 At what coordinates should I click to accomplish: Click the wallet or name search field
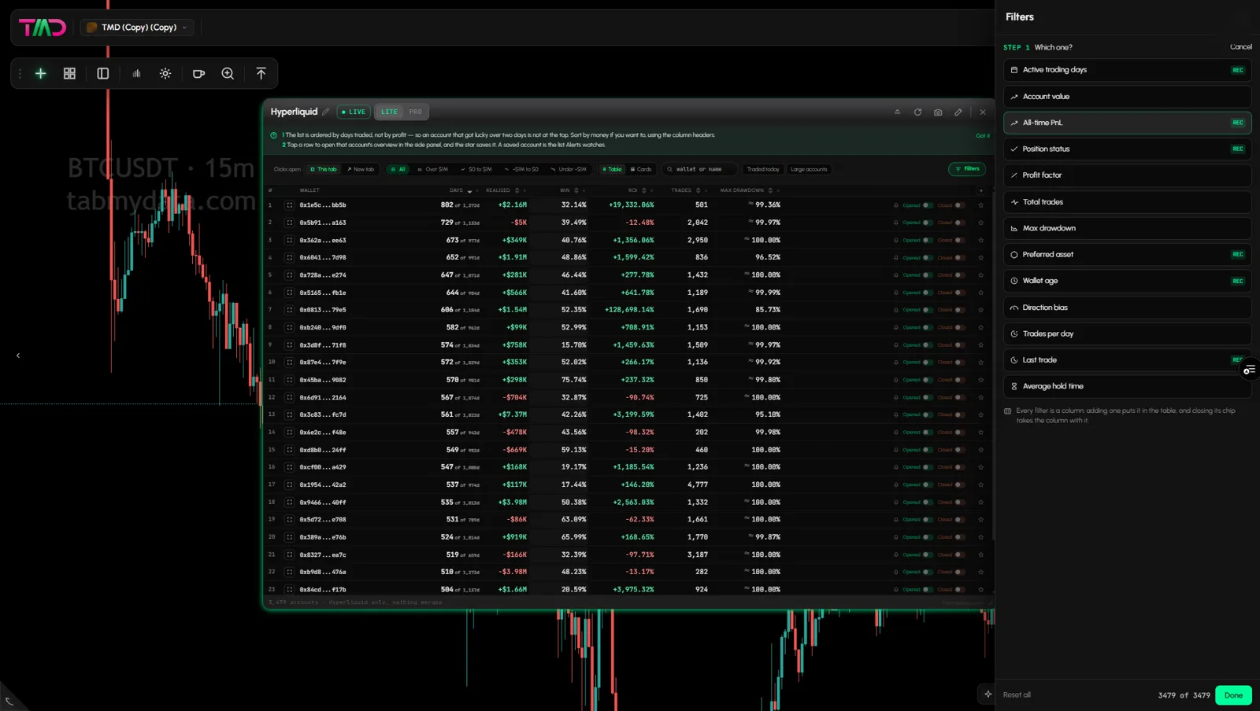click(x=699, y=169)
